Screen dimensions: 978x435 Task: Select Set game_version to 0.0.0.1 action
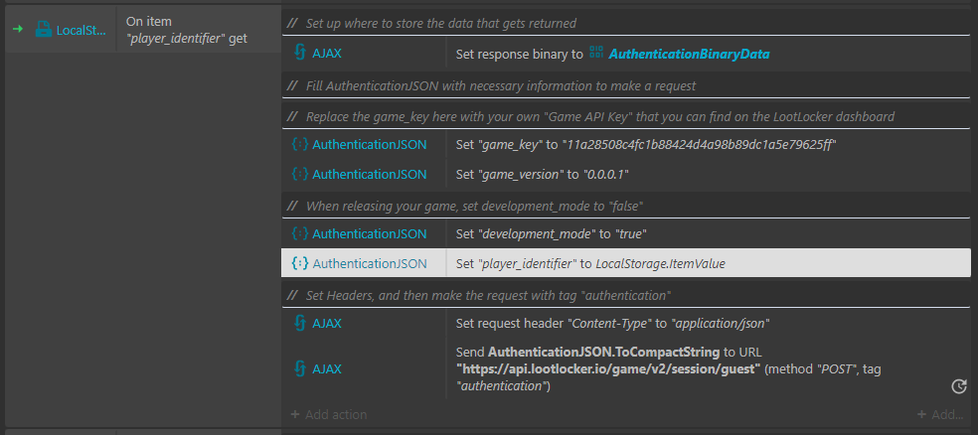coord(708,174)
